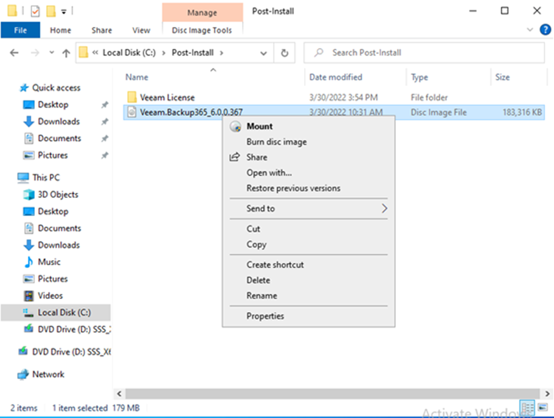The height and width of the screenshot is (418, 554).
Task: Expand the address bar history dropdown
Action: click(x=264, y=53)
